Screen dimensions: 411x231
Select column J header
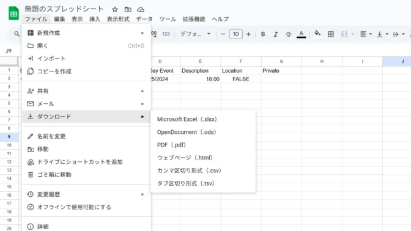(397, 62)
